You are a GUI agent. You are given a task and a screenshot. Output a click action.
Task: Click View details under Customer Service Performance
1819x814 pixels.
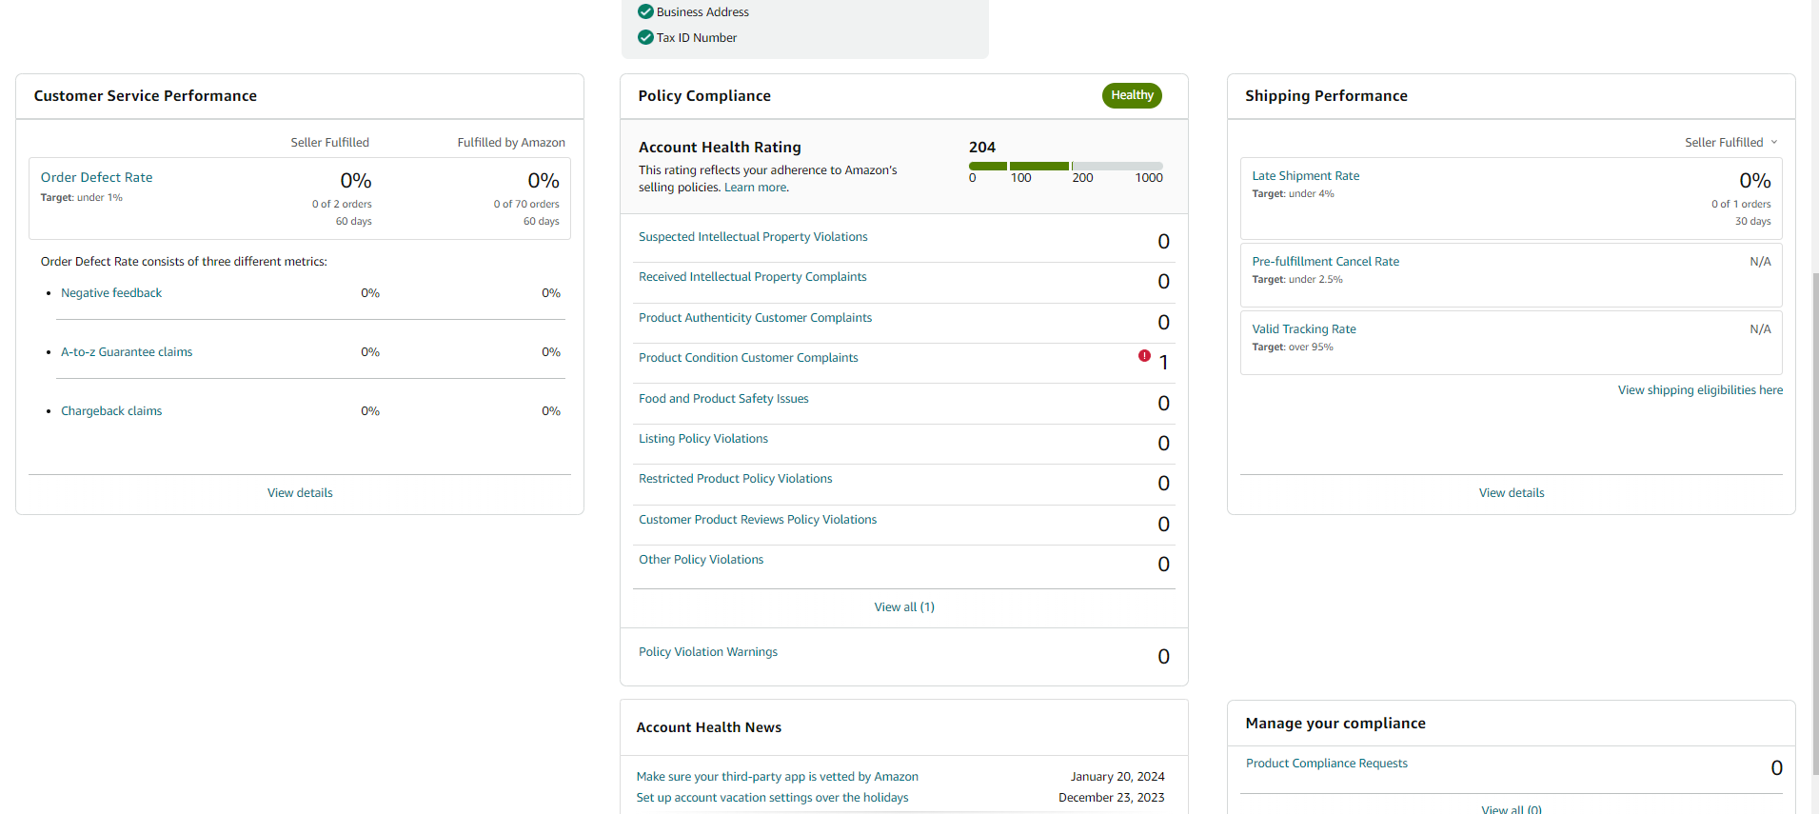[300, 493]
